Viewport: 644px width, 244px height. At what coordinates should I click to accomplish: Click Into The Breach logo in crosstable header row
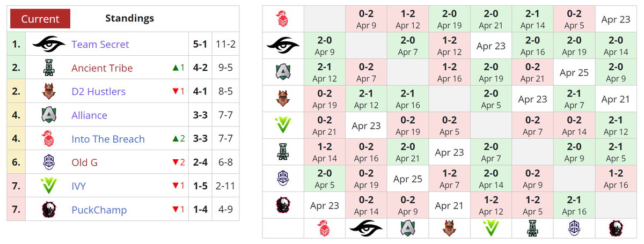pyautogui.click(x=283, y=19)
